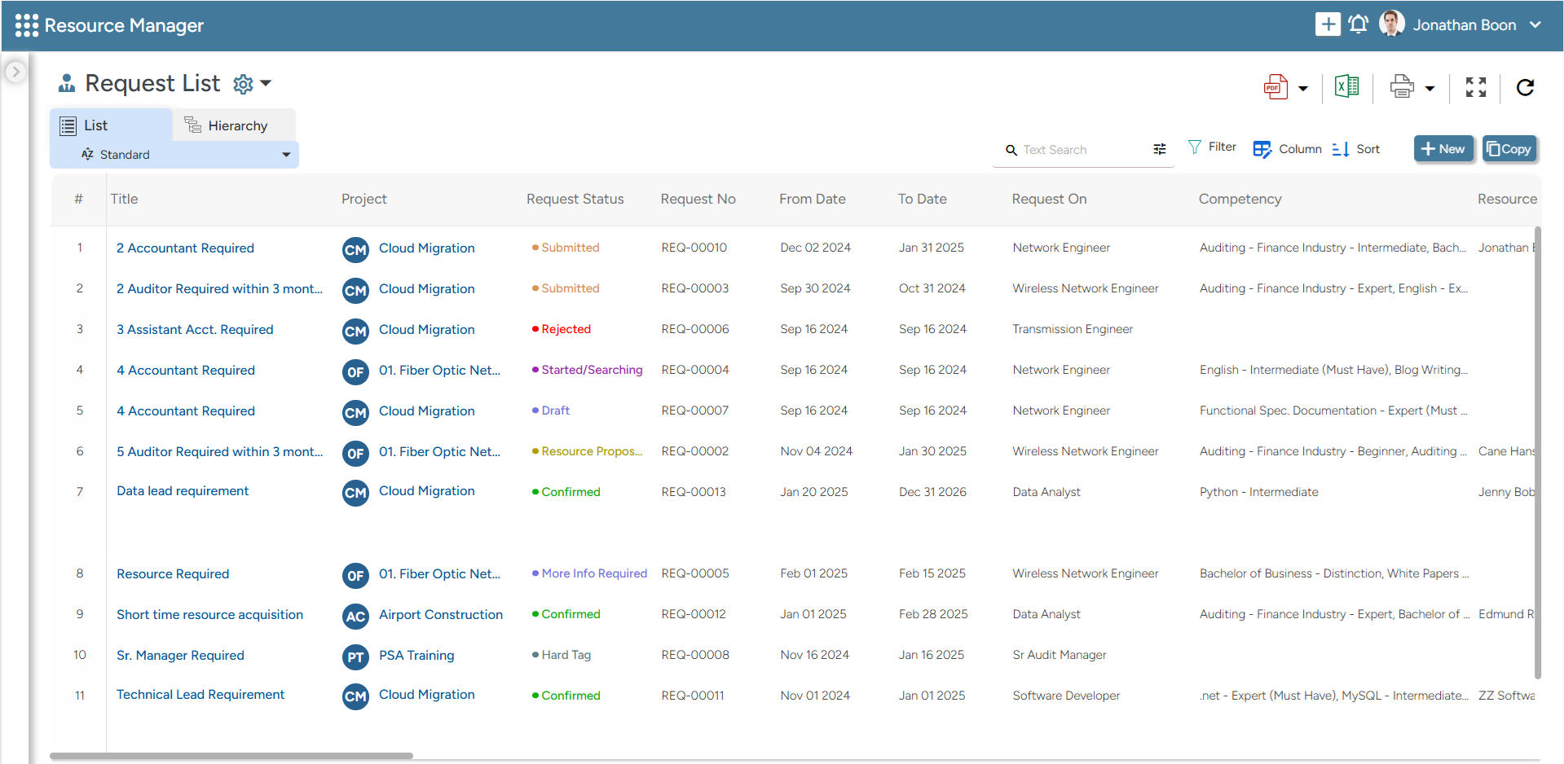Screen dimensions: 1564x764
Task: Open the Data lead requirement request
Action: click(182, 490)
